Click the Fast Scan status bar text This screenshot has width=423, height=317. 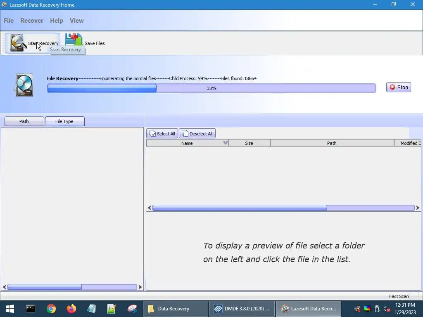[399, 296]
